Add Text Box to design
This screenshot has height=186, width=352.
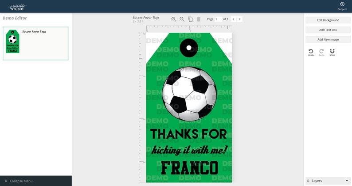coord(328,30)
